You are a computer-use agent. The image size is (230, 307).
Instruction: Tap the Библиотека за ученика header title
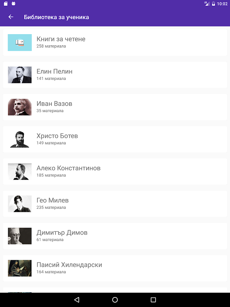point(56,17)
